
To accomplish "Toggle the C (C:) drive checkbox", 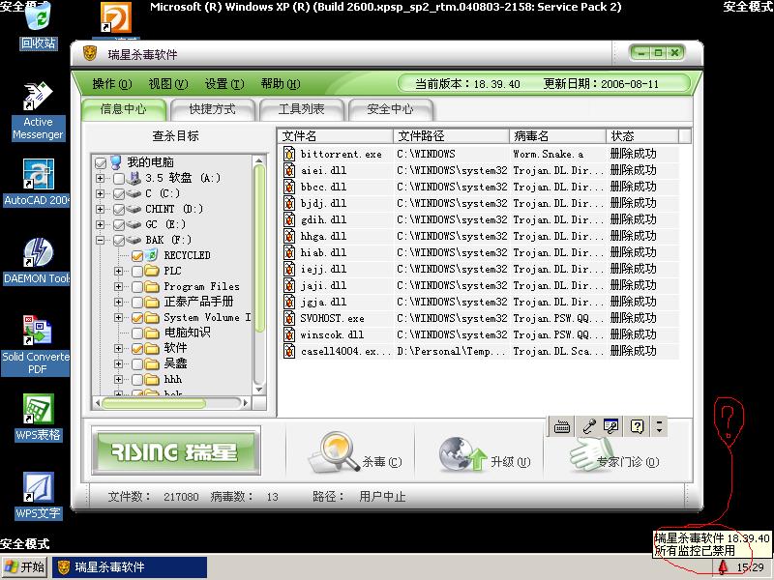I will pyautogui.click(x=119, y=194).
